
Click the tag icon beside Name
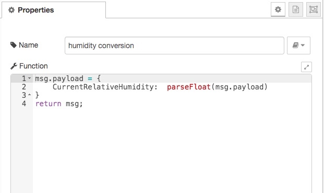14,45
